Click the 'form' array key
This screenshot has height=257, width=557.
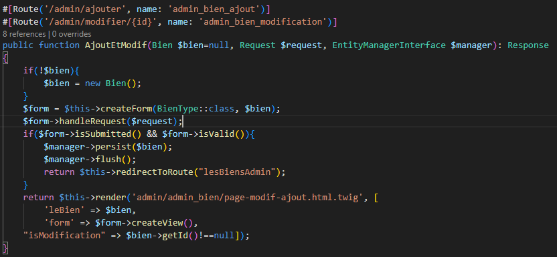pos(60,223)
